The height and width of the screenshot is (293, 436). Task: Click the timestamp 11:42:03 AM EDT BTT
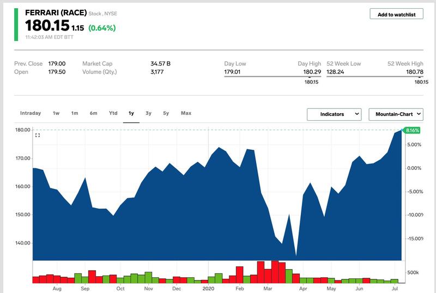pos(50,37)
